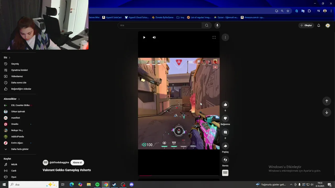Open Chrome media controls icon

coord(319,11)
